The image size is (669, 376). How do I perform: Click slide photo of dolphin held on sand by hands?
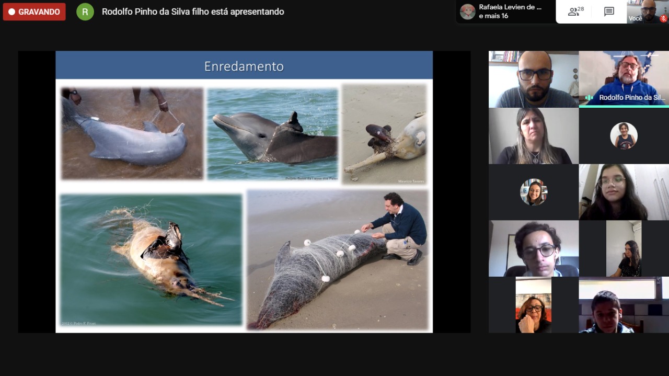[x=132, y=134]
